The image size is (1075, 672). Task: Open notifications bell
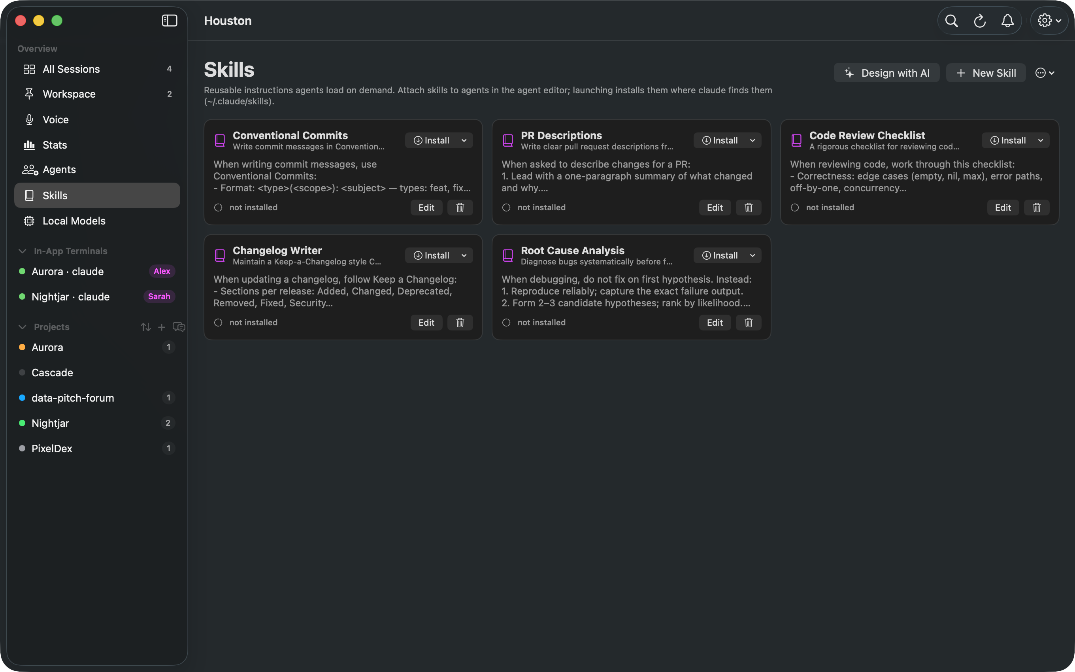(1007, 21)
